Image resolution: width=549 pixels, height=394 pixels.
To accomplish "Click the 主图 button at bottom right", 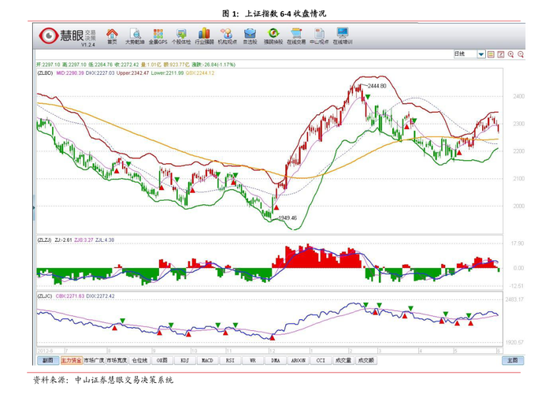I will pyautogui.click(x=513, y=359).
